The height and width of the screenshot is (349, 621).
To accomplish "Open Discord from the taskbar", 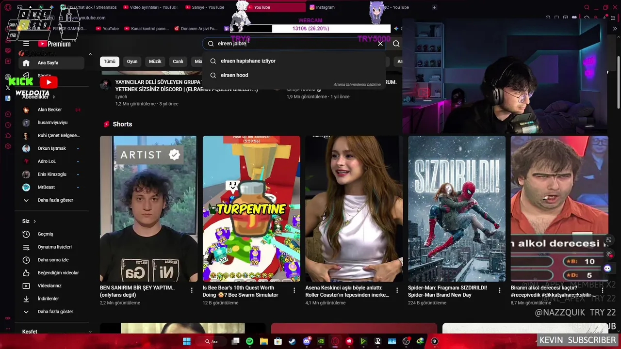I will [x=306, y=341].
